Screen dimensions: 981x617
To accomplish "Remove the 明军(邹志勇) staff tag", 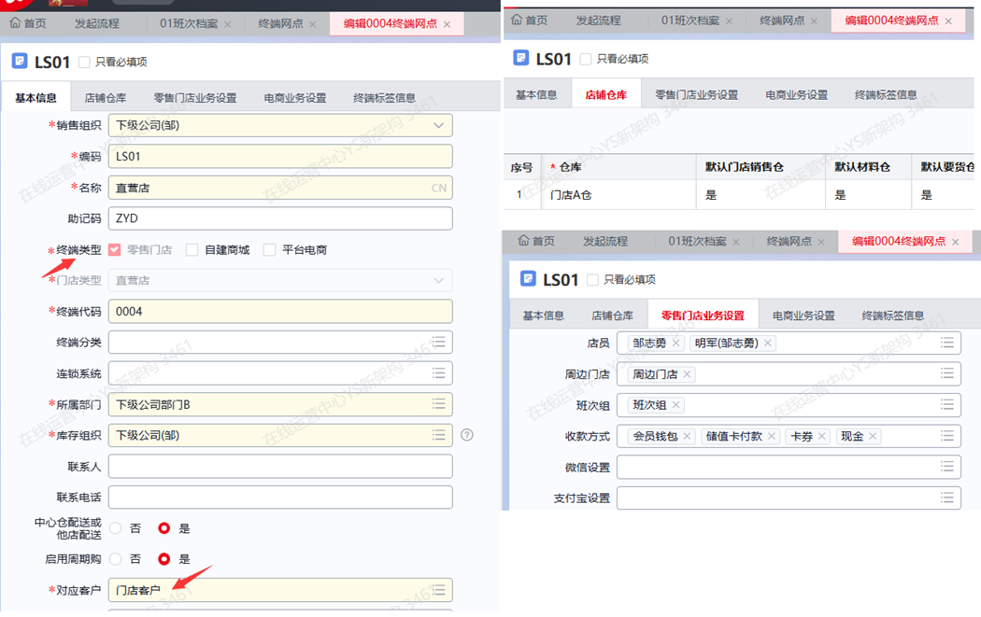I will 768,344.
